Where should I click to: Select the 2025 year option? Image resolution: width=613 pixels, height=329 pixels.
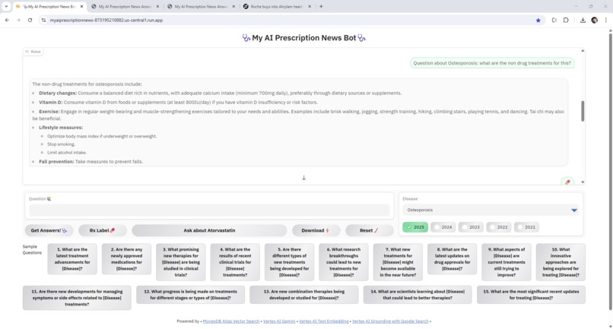pos(415,227)
